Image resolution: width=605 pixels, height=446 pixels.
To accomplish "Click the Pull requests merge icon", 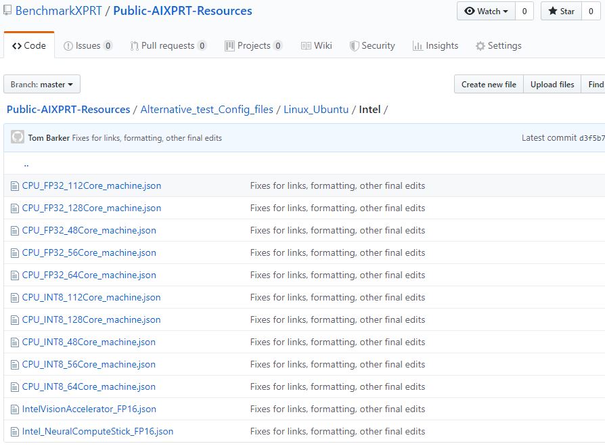I will pyautogui.click(x=134, y=46).
